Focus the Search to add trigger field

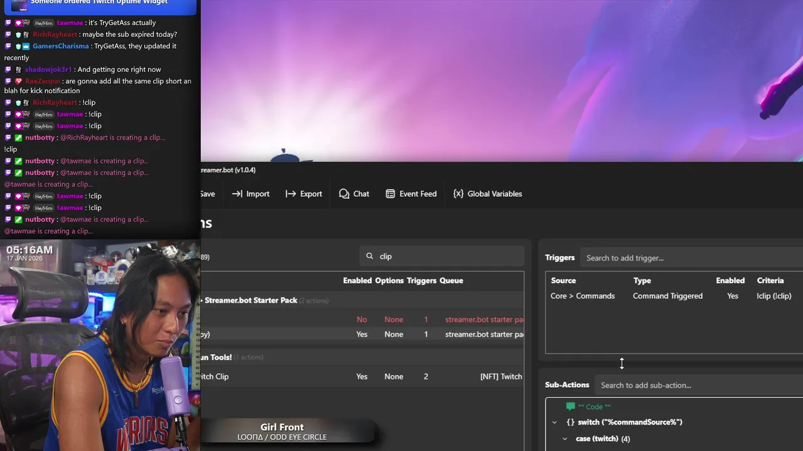691,258
